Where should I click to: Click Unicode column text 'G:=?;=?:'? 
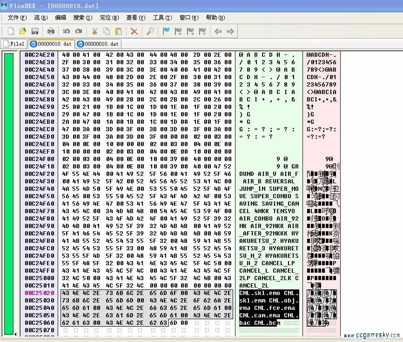click(x=321, y=129)
